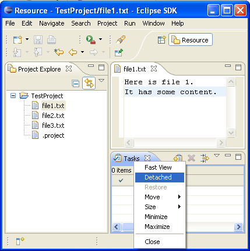This screenshot has height=251, width=250.
Task: Select file1.txt in Project Explorer
Action: [54, 106]
